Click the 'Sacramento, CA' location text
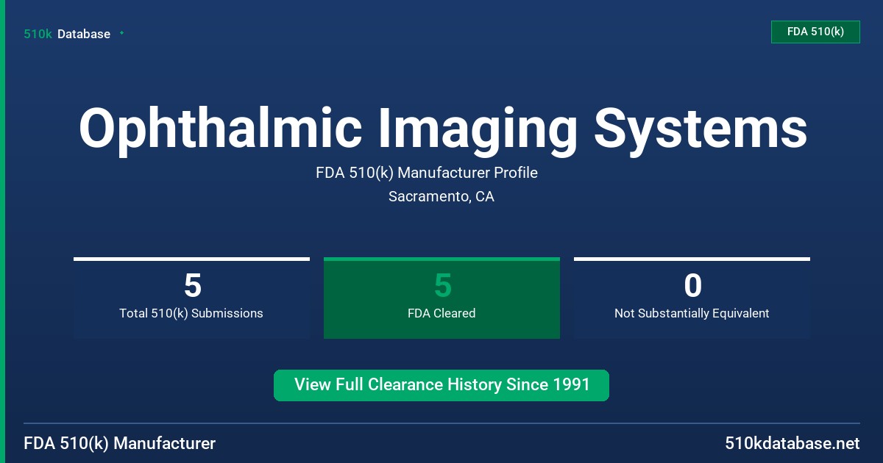Viewport: 883px width, 463px height. [441, 197]
